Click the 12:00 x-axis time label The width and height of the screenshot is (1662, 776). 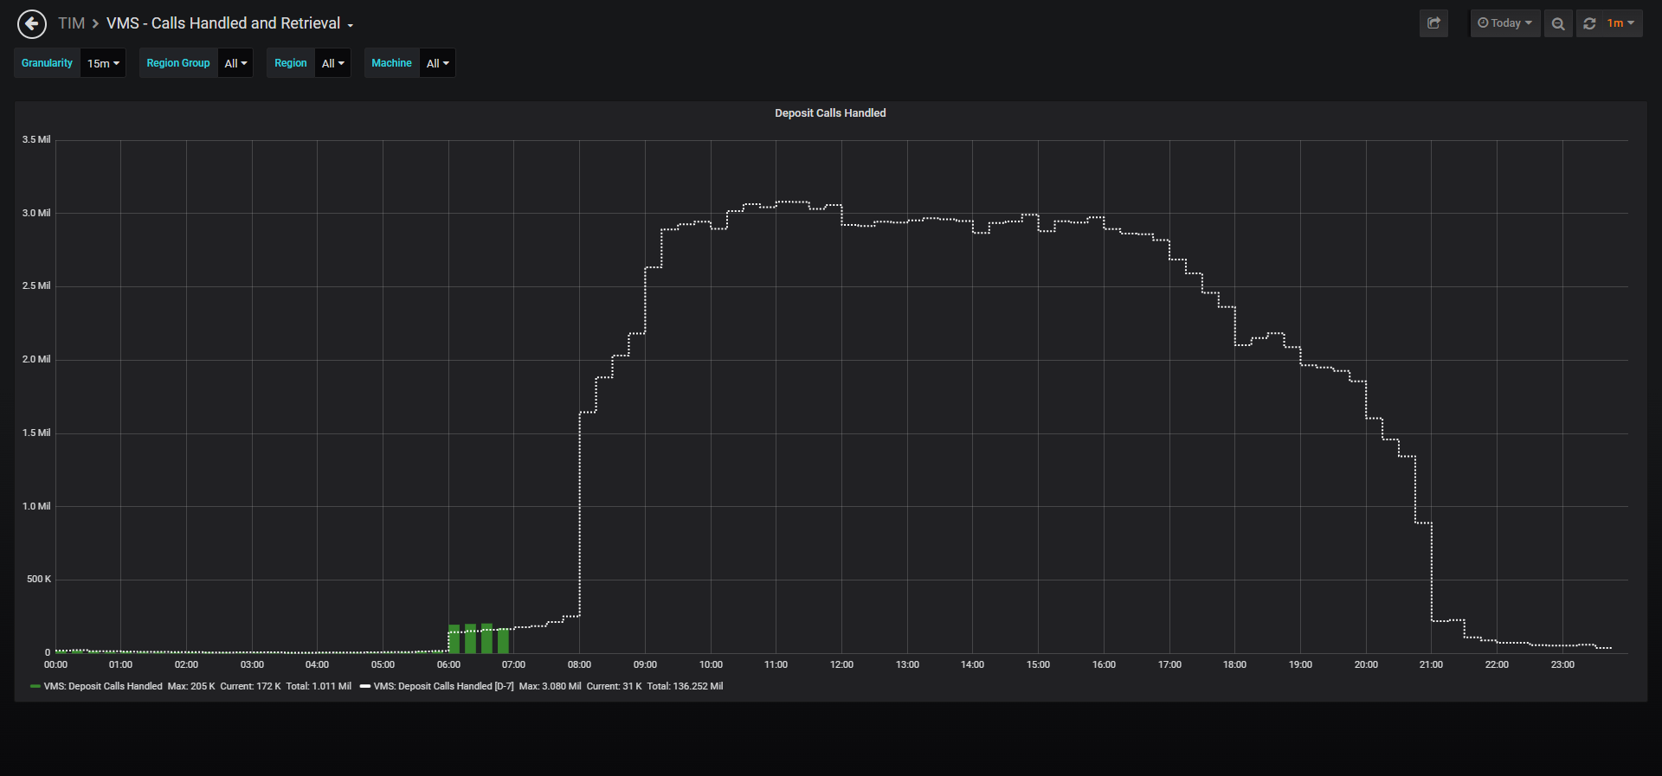click(x=841, y=664)
